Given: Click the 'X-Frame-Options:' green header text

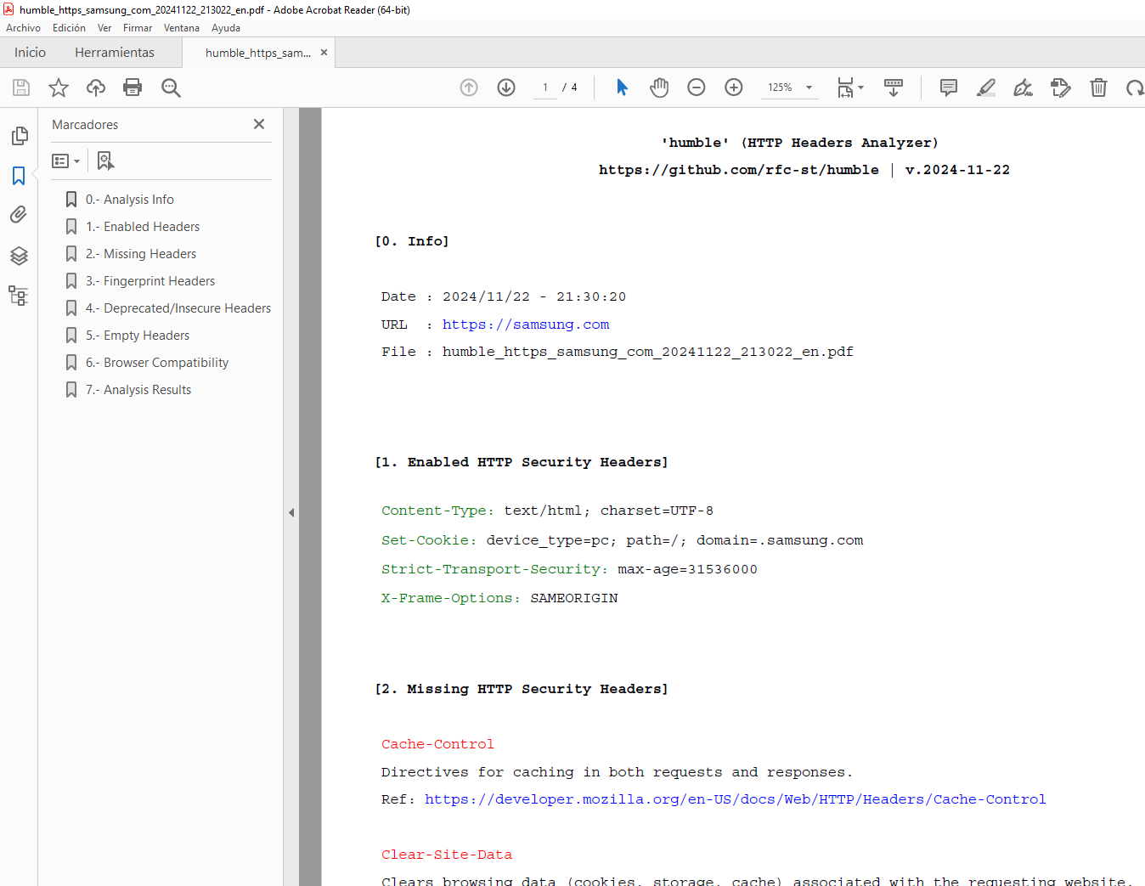Looking at the screenshot, I should click(x=451, y=598).
